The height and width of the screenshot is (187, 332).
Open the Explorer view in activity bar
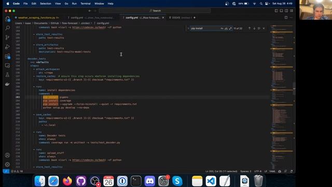click(x=7, y=19)
